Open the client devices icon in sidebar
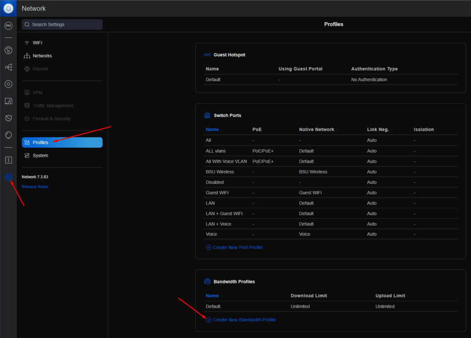 [8, 101]
